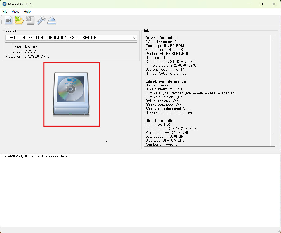Click 'Drive platform: MT1959' line
Image resolution: width=281 pixels, height=233 pixels.
[x=164, y=89]
